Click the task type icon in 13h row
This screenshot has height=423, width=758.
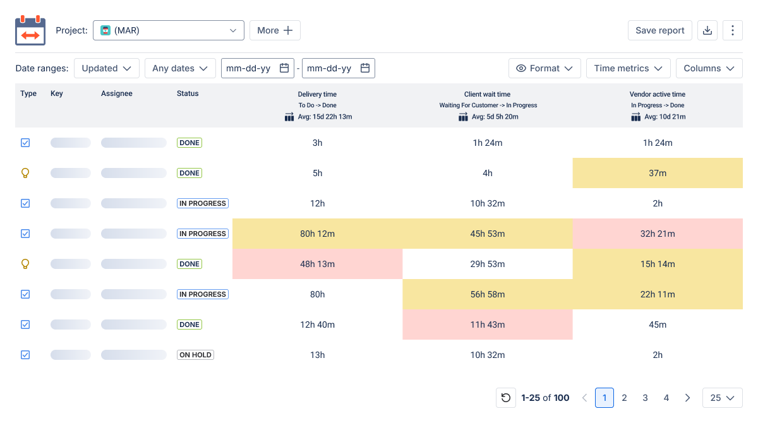[25, 355]
